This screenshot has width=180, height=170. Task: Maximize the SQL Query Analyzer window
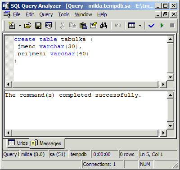pyautogui.click(x=166, y=6)
